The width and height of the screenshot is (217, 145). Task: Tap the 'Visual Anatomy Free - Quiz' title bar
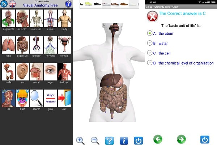tap(181, 7)
